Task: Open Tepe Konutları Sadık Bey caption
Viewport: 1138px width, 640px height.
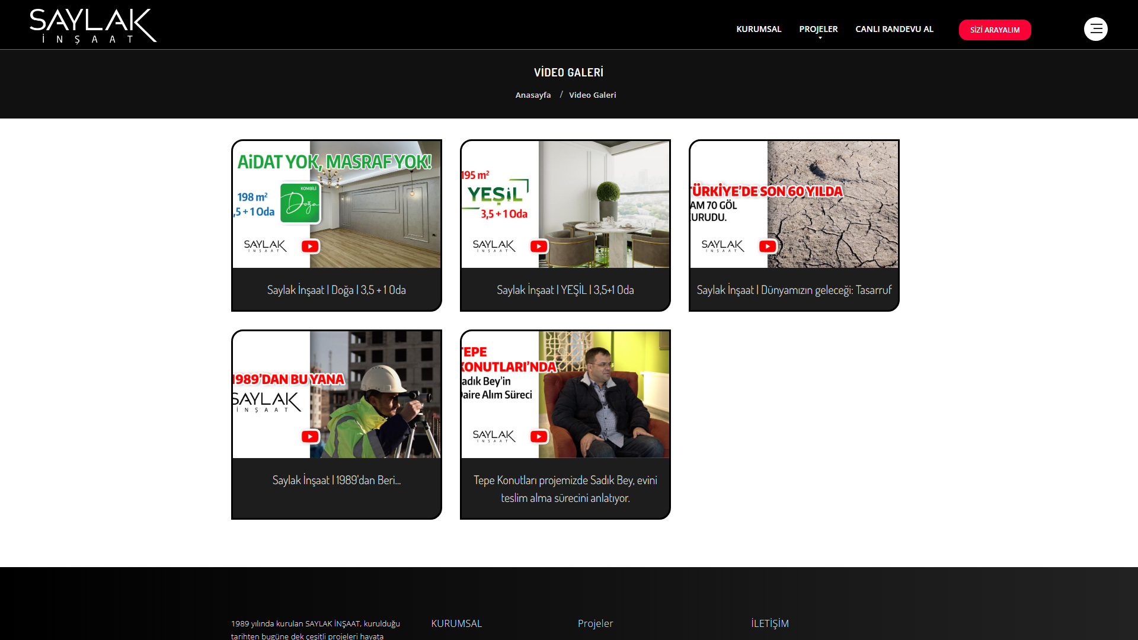Action: click(x=565, y=489)
